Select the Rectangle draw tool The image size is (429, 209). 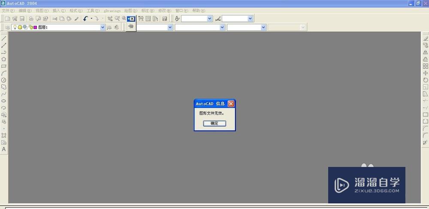point(4,66)
